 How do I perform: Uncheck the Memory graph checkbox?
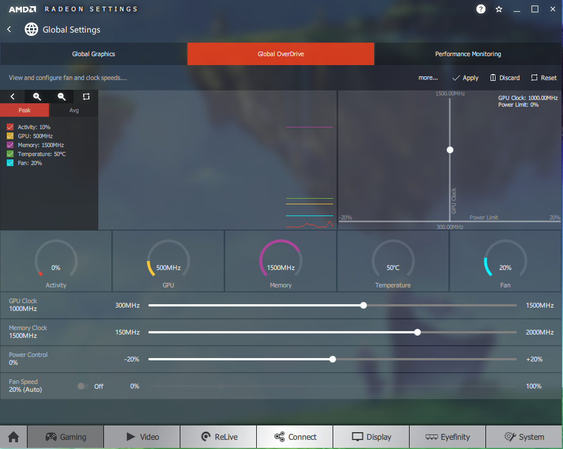click(x=10, y=145)
